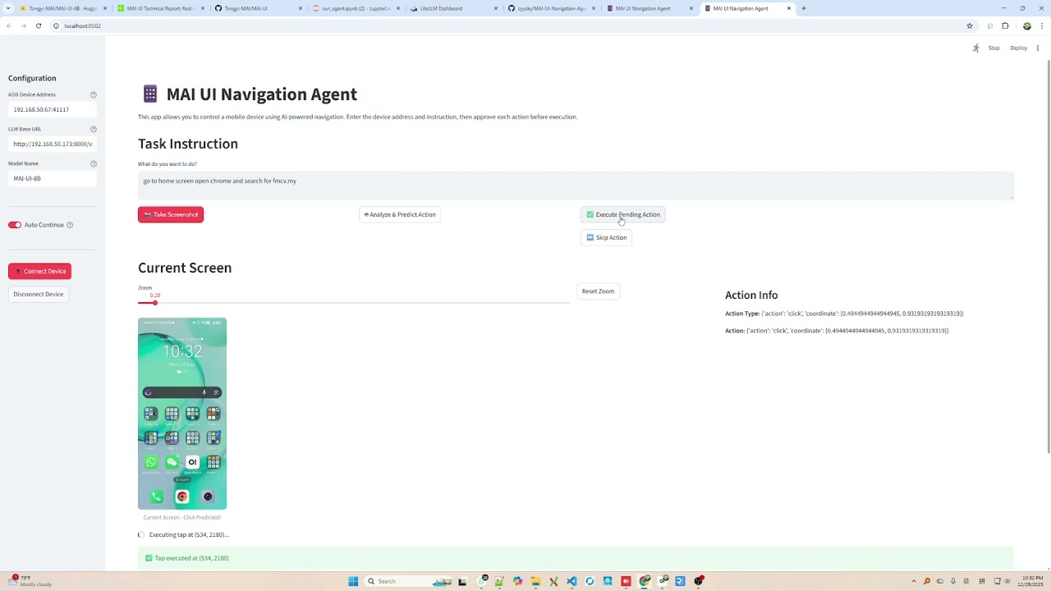Open the weather widget showing Mostly cloudy
This screenshot has height=591, width=1051.
click(x=30, y=581)
